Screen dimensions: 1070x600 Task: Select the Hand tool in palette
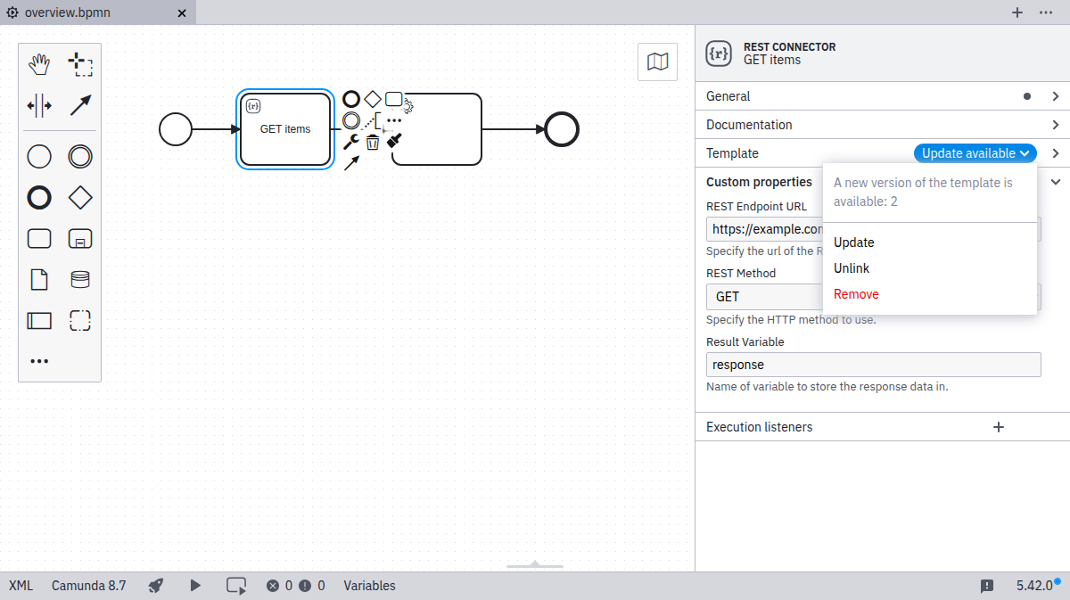39,64
